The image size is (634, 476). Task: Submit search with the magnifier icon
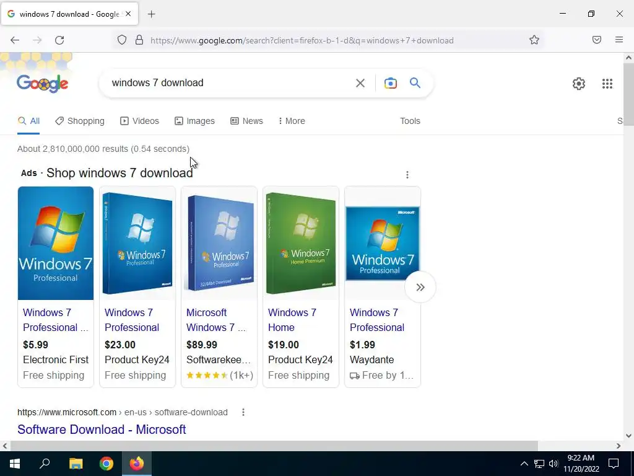point(415,83)
